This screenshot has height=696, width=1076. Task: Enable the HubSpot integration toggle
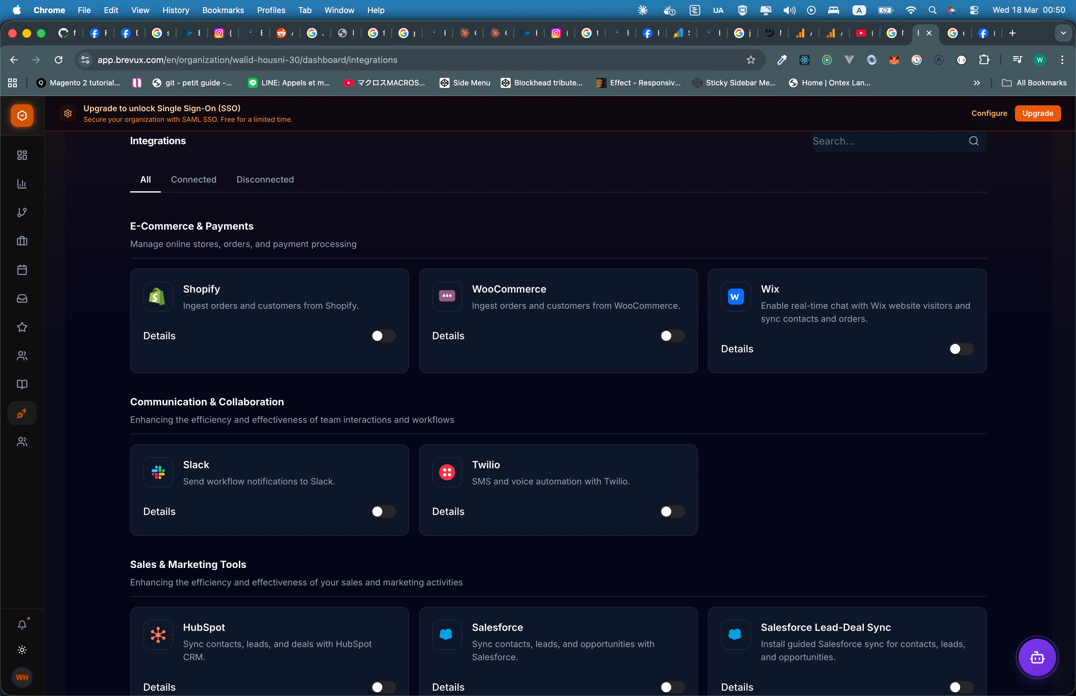[x=383, y=687]
